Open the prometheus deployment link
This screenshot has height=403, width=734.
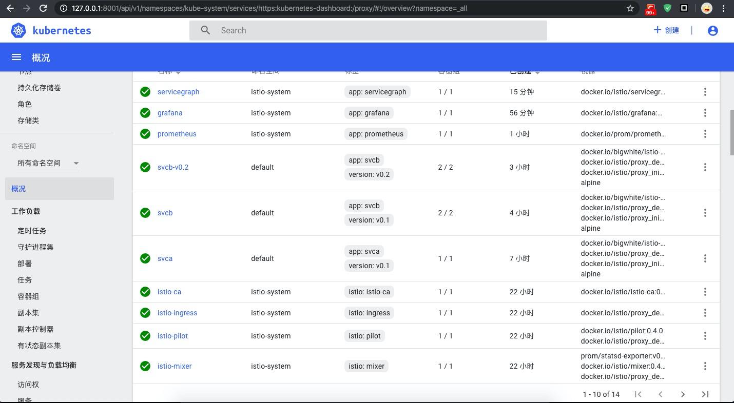[177, 134]
